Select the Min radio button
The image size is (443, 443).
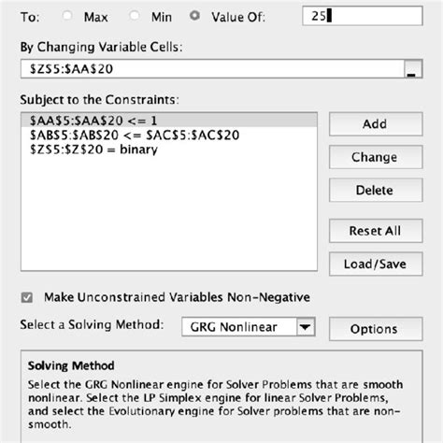(x=135, y=16)
